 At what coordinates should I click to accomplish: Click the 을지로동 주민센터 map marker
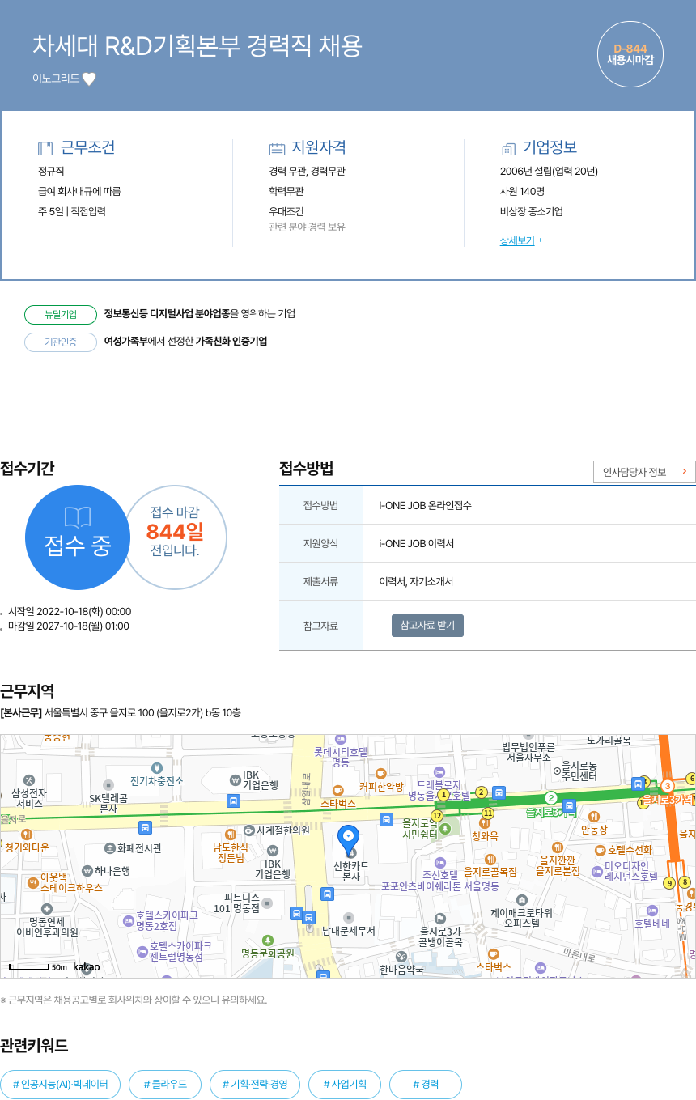(557, 771)
